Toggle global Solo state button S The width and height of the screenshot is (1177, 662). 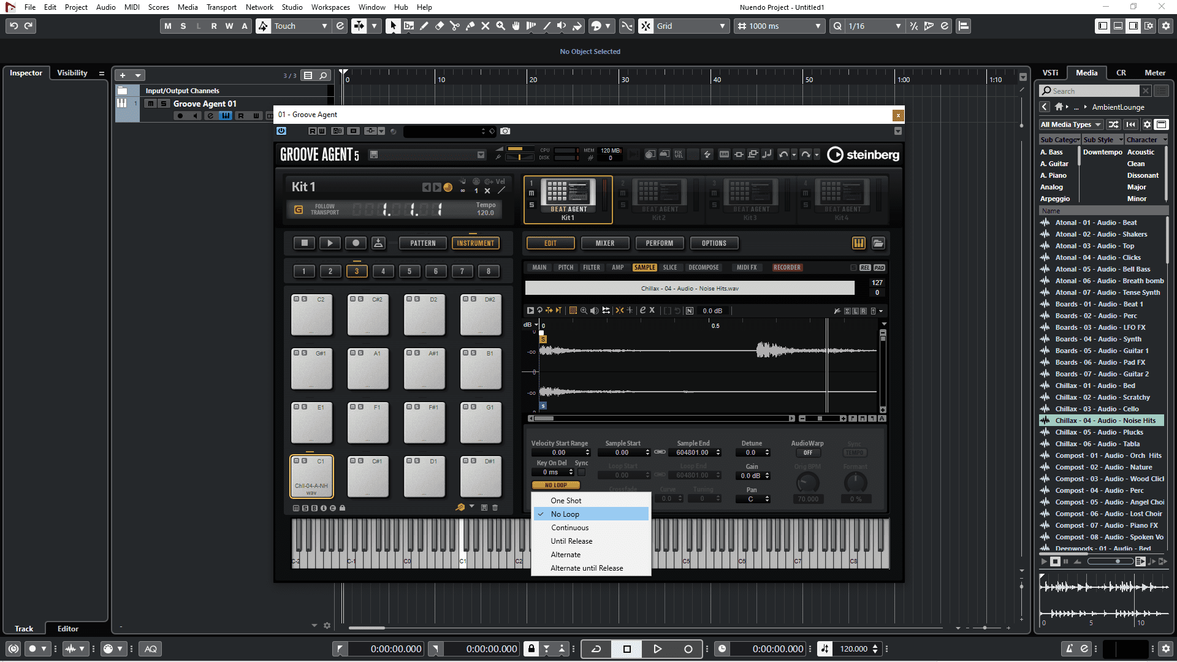[x=183, y=26]
